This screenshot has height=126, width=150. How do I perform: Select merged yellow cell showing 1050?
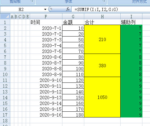pos(102,97)
